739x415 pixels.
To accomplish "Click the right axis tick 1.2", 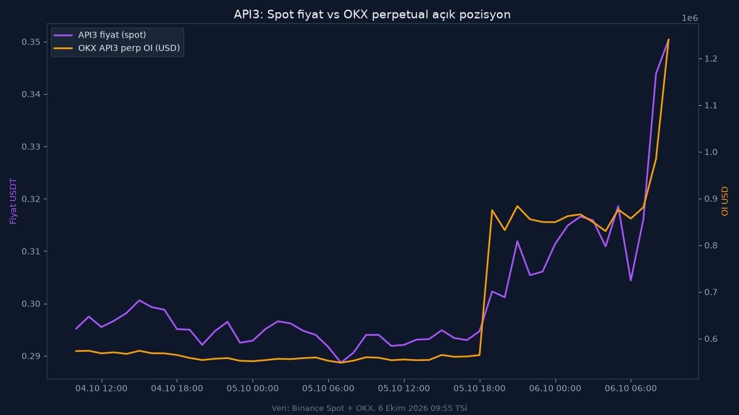I will click(x=711, y=58).
